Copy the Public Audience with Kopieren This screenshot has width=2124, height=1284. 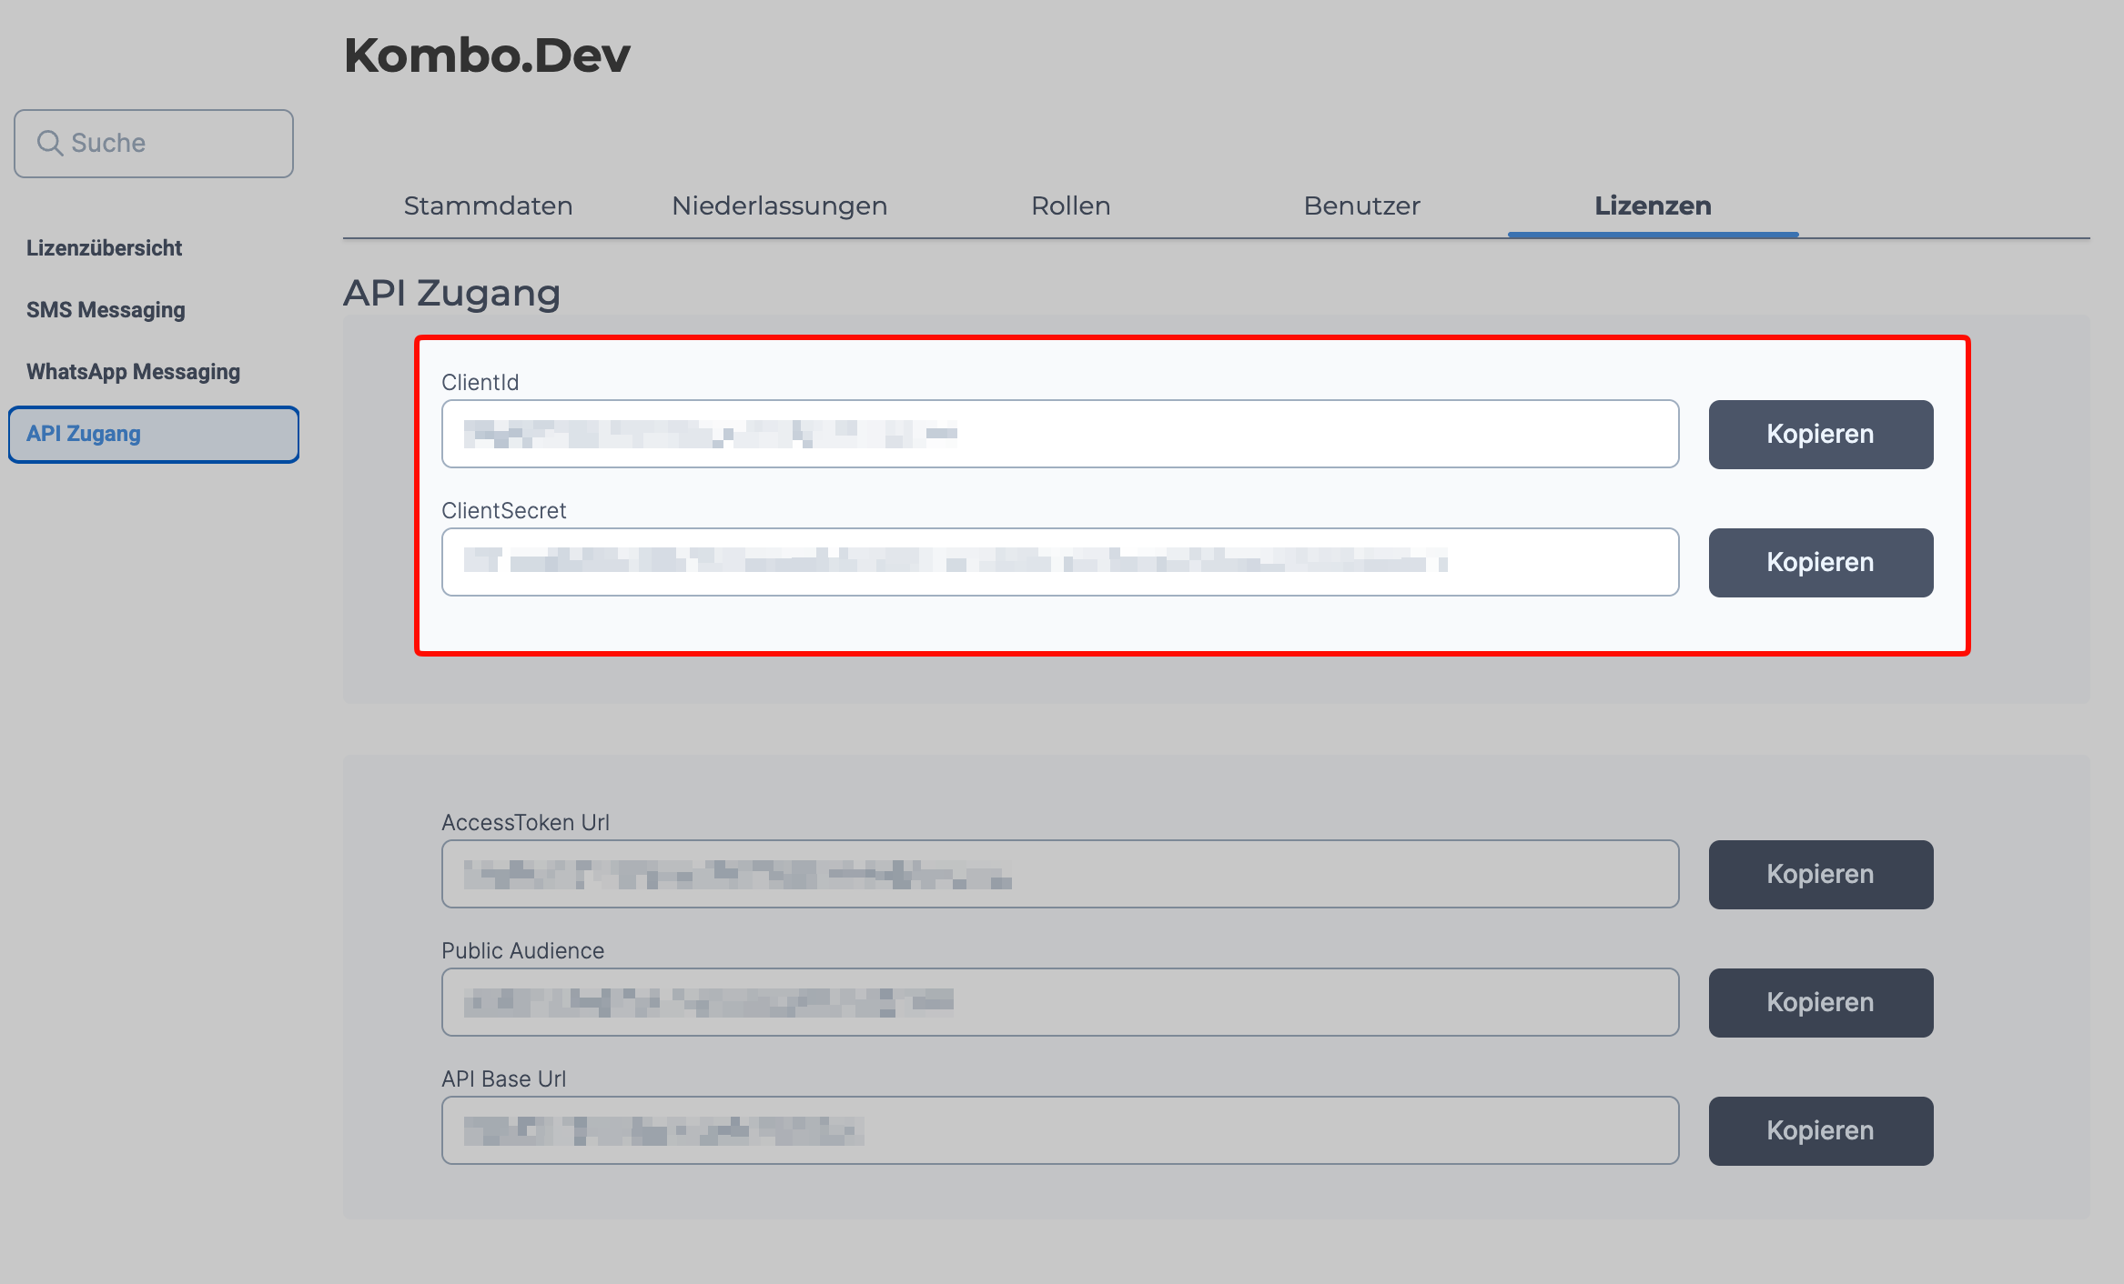[1821, 1002]
